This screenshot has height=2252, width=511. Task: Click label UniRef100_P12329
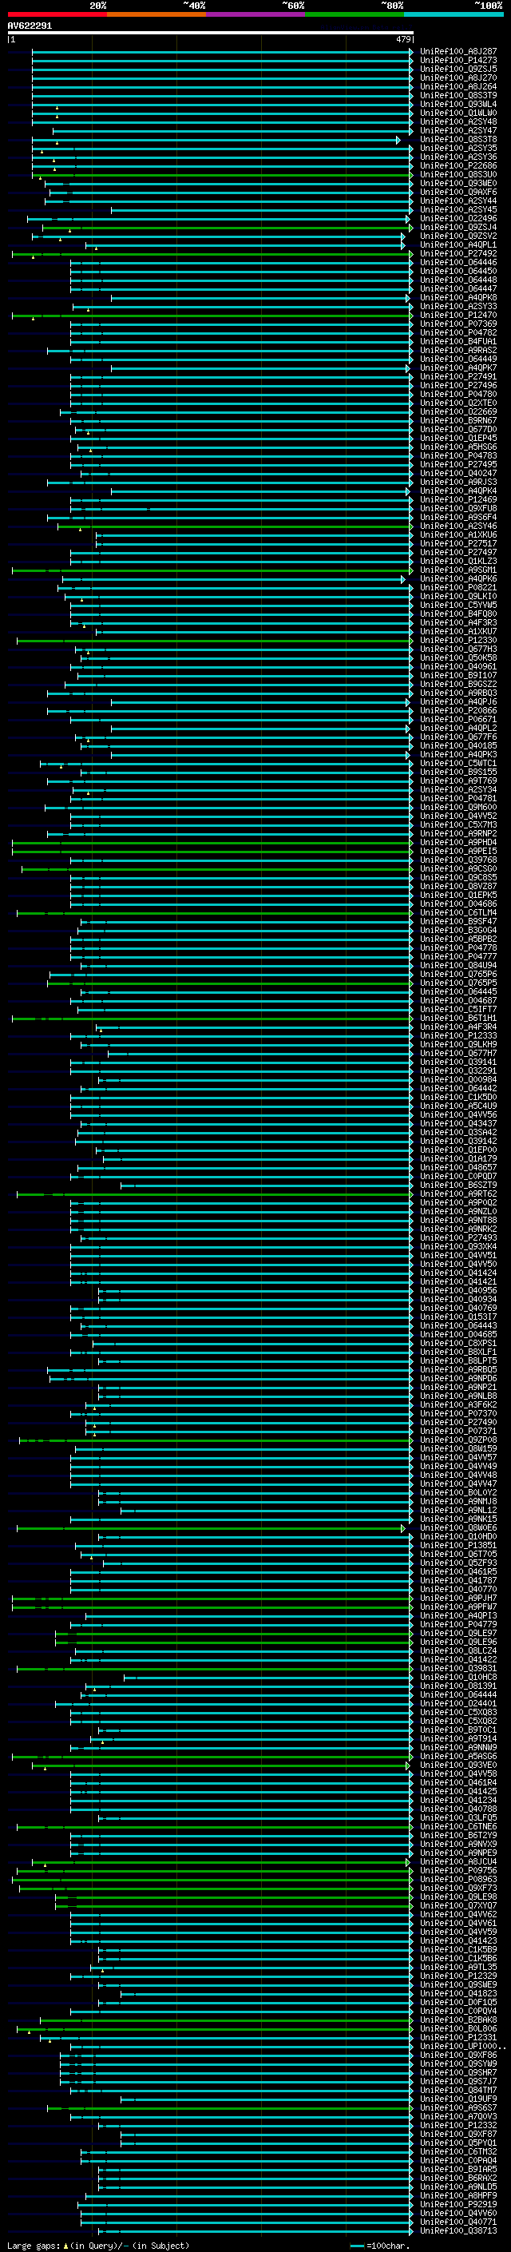click(458, 1976)
